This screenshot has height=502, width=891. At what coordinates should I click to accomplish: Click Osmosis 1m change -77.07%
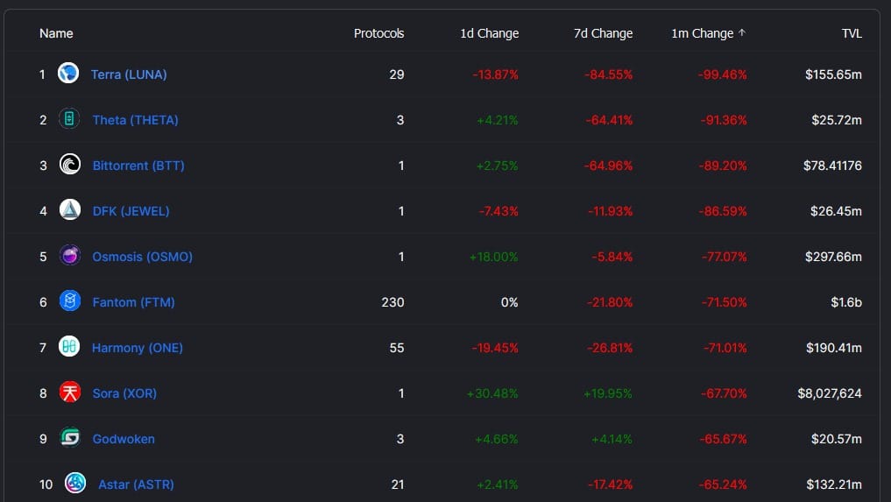pyautogui.click(x=724, y=257)
